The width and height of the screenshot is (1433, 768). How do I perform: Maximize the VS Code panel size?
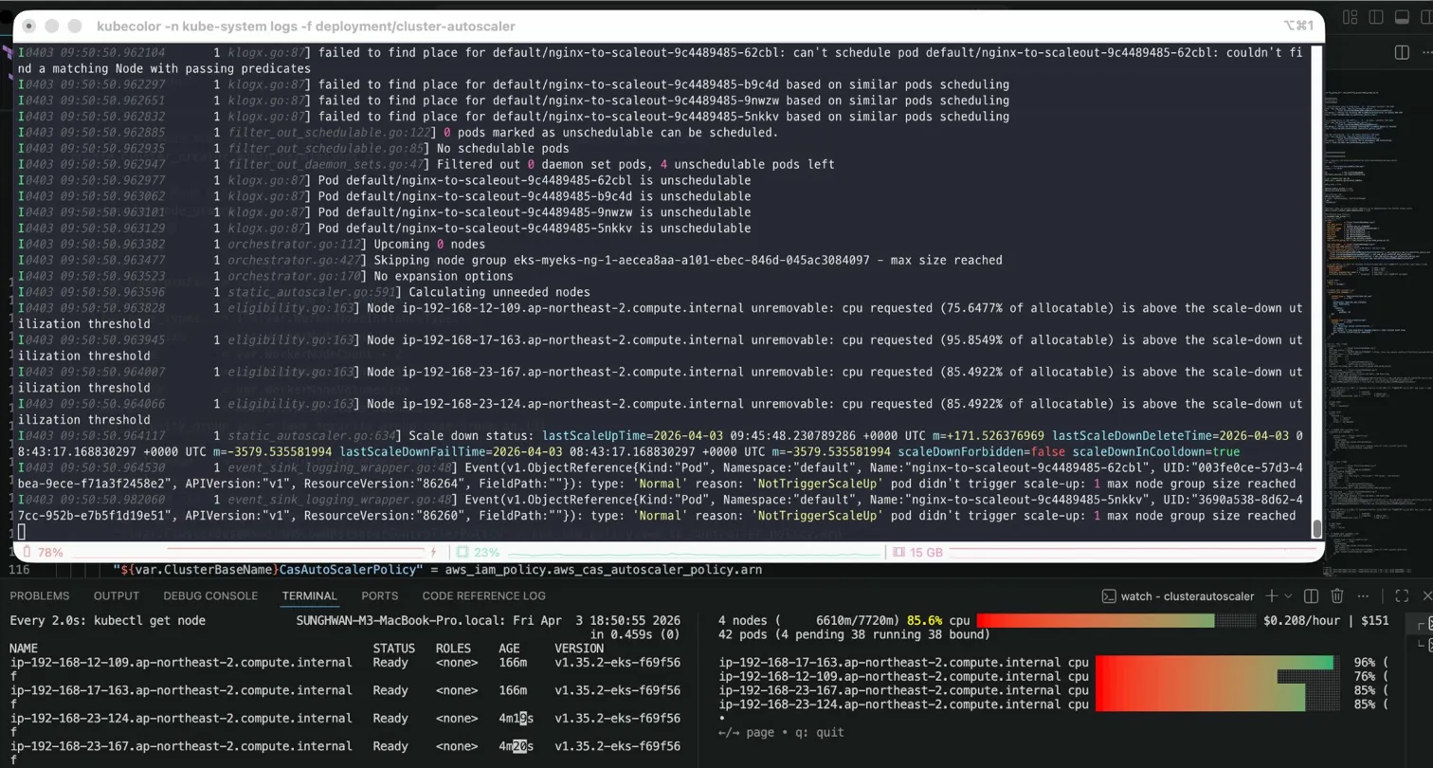(x=1402, y=596)
